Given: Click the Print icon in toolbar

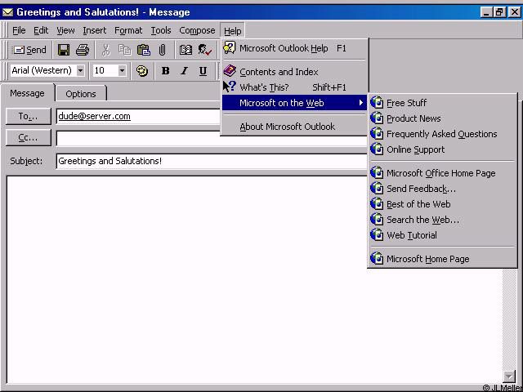Looking at the screenshot, I should coord(83,51).
